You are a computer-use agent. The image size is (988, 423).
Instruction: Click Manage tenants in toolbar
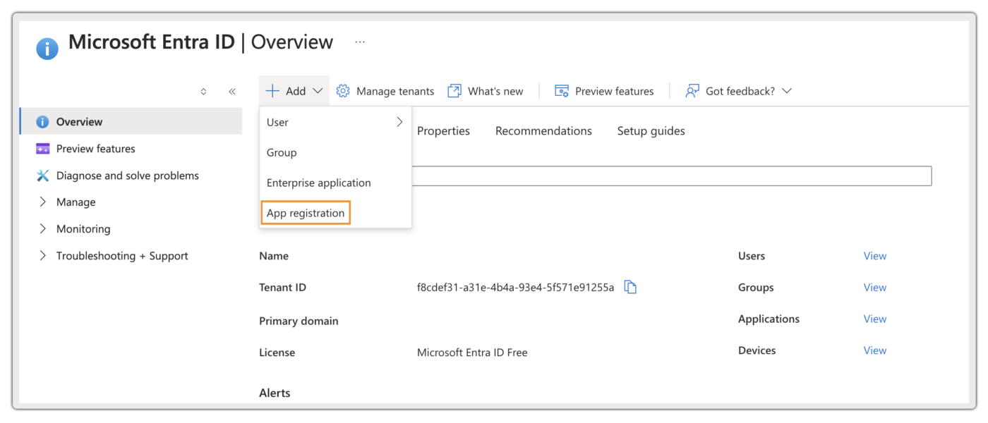click(395, 91)
